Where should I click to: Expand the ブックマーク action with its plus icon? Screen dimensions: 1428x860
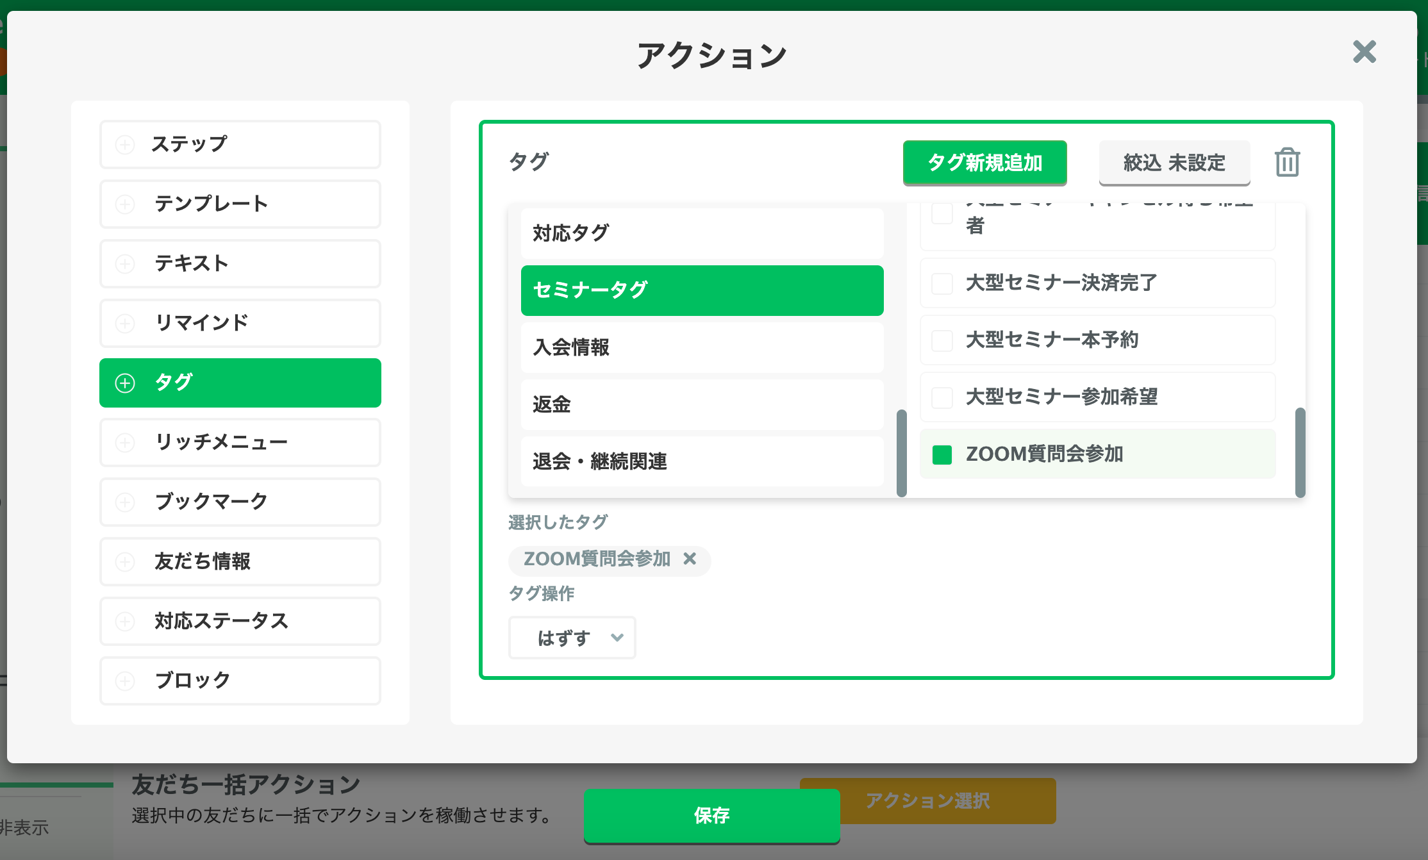[x=124, y=502]
